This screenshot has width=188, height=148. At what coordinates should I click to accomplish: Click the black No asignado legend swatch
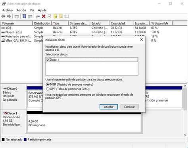(x=3, y=139)
